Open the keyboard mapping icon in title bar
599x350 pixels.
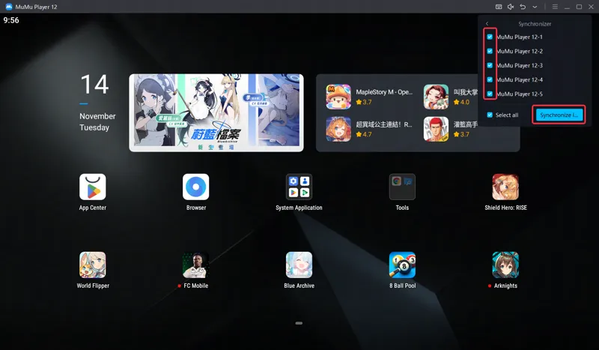[x=499, y=7]
